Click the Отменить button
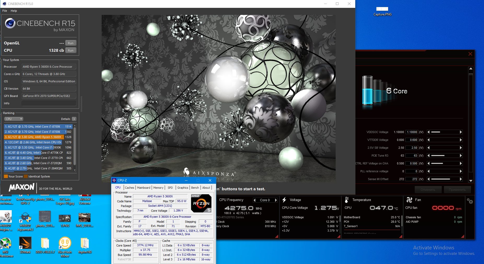 coord(428,190)
